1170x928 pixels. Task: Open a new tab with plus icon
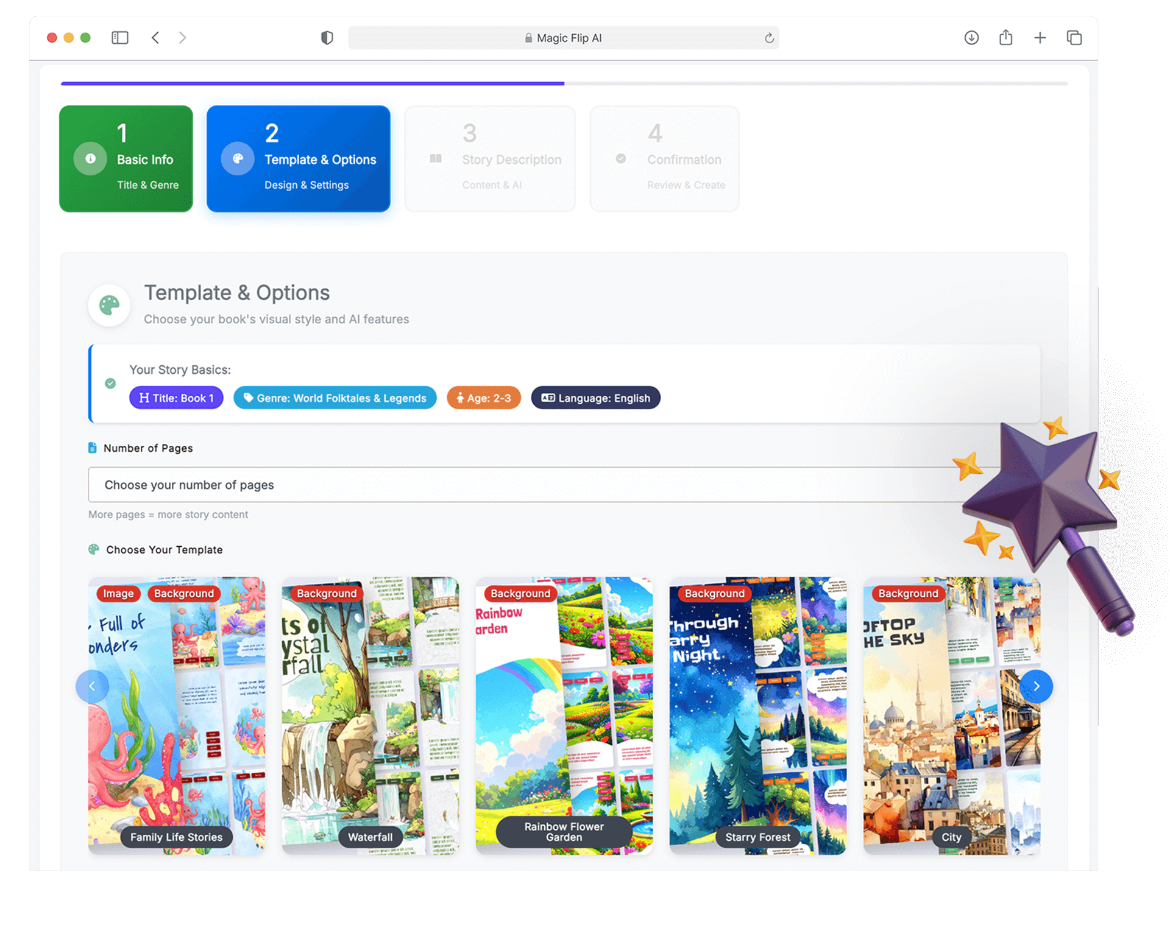click(1040, 38)
